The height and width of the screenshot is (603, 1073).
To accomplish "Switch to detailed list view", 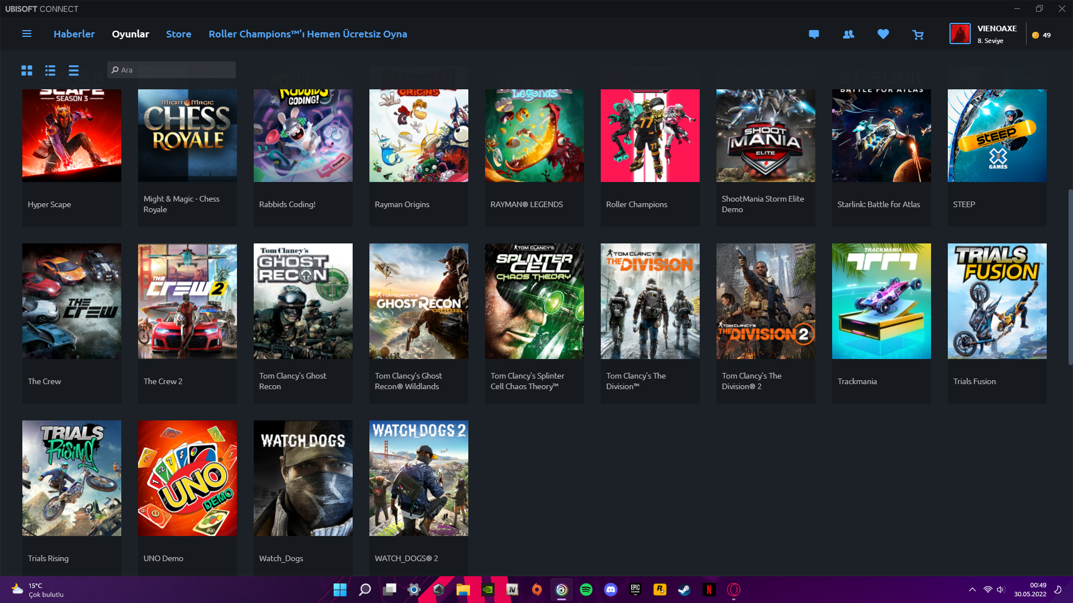I will [x=50, y=70].
